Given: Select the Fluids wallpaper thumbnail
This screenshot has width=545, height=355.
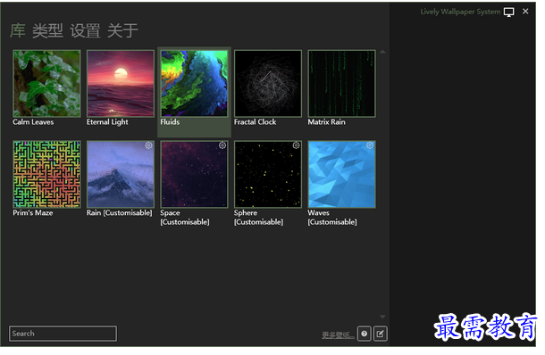Looking at the screenshot, I should [194, 83].
